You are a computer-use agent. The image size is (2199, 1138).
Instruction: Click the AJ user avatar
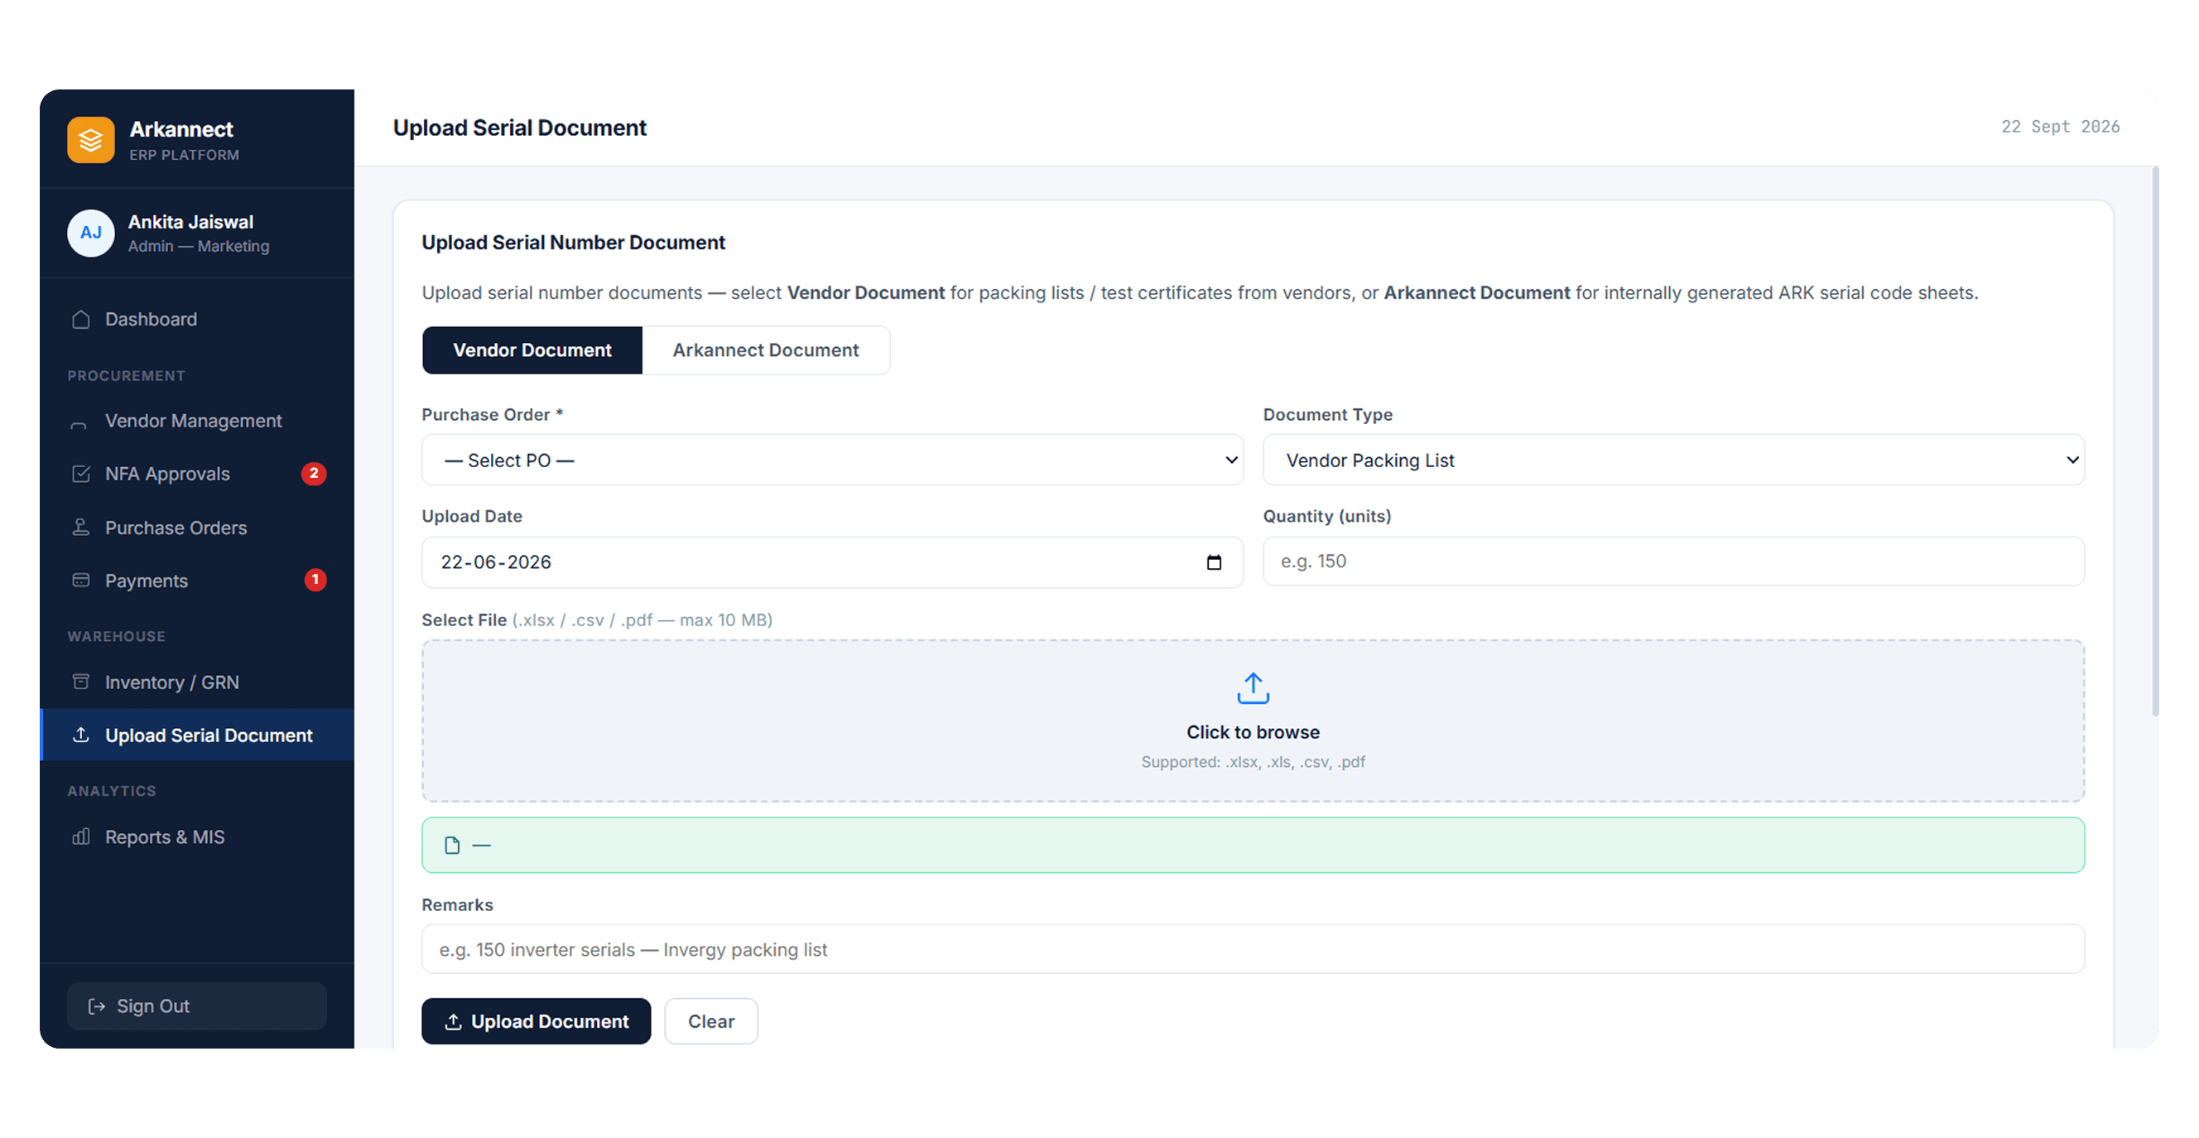(x=90, y=233)
